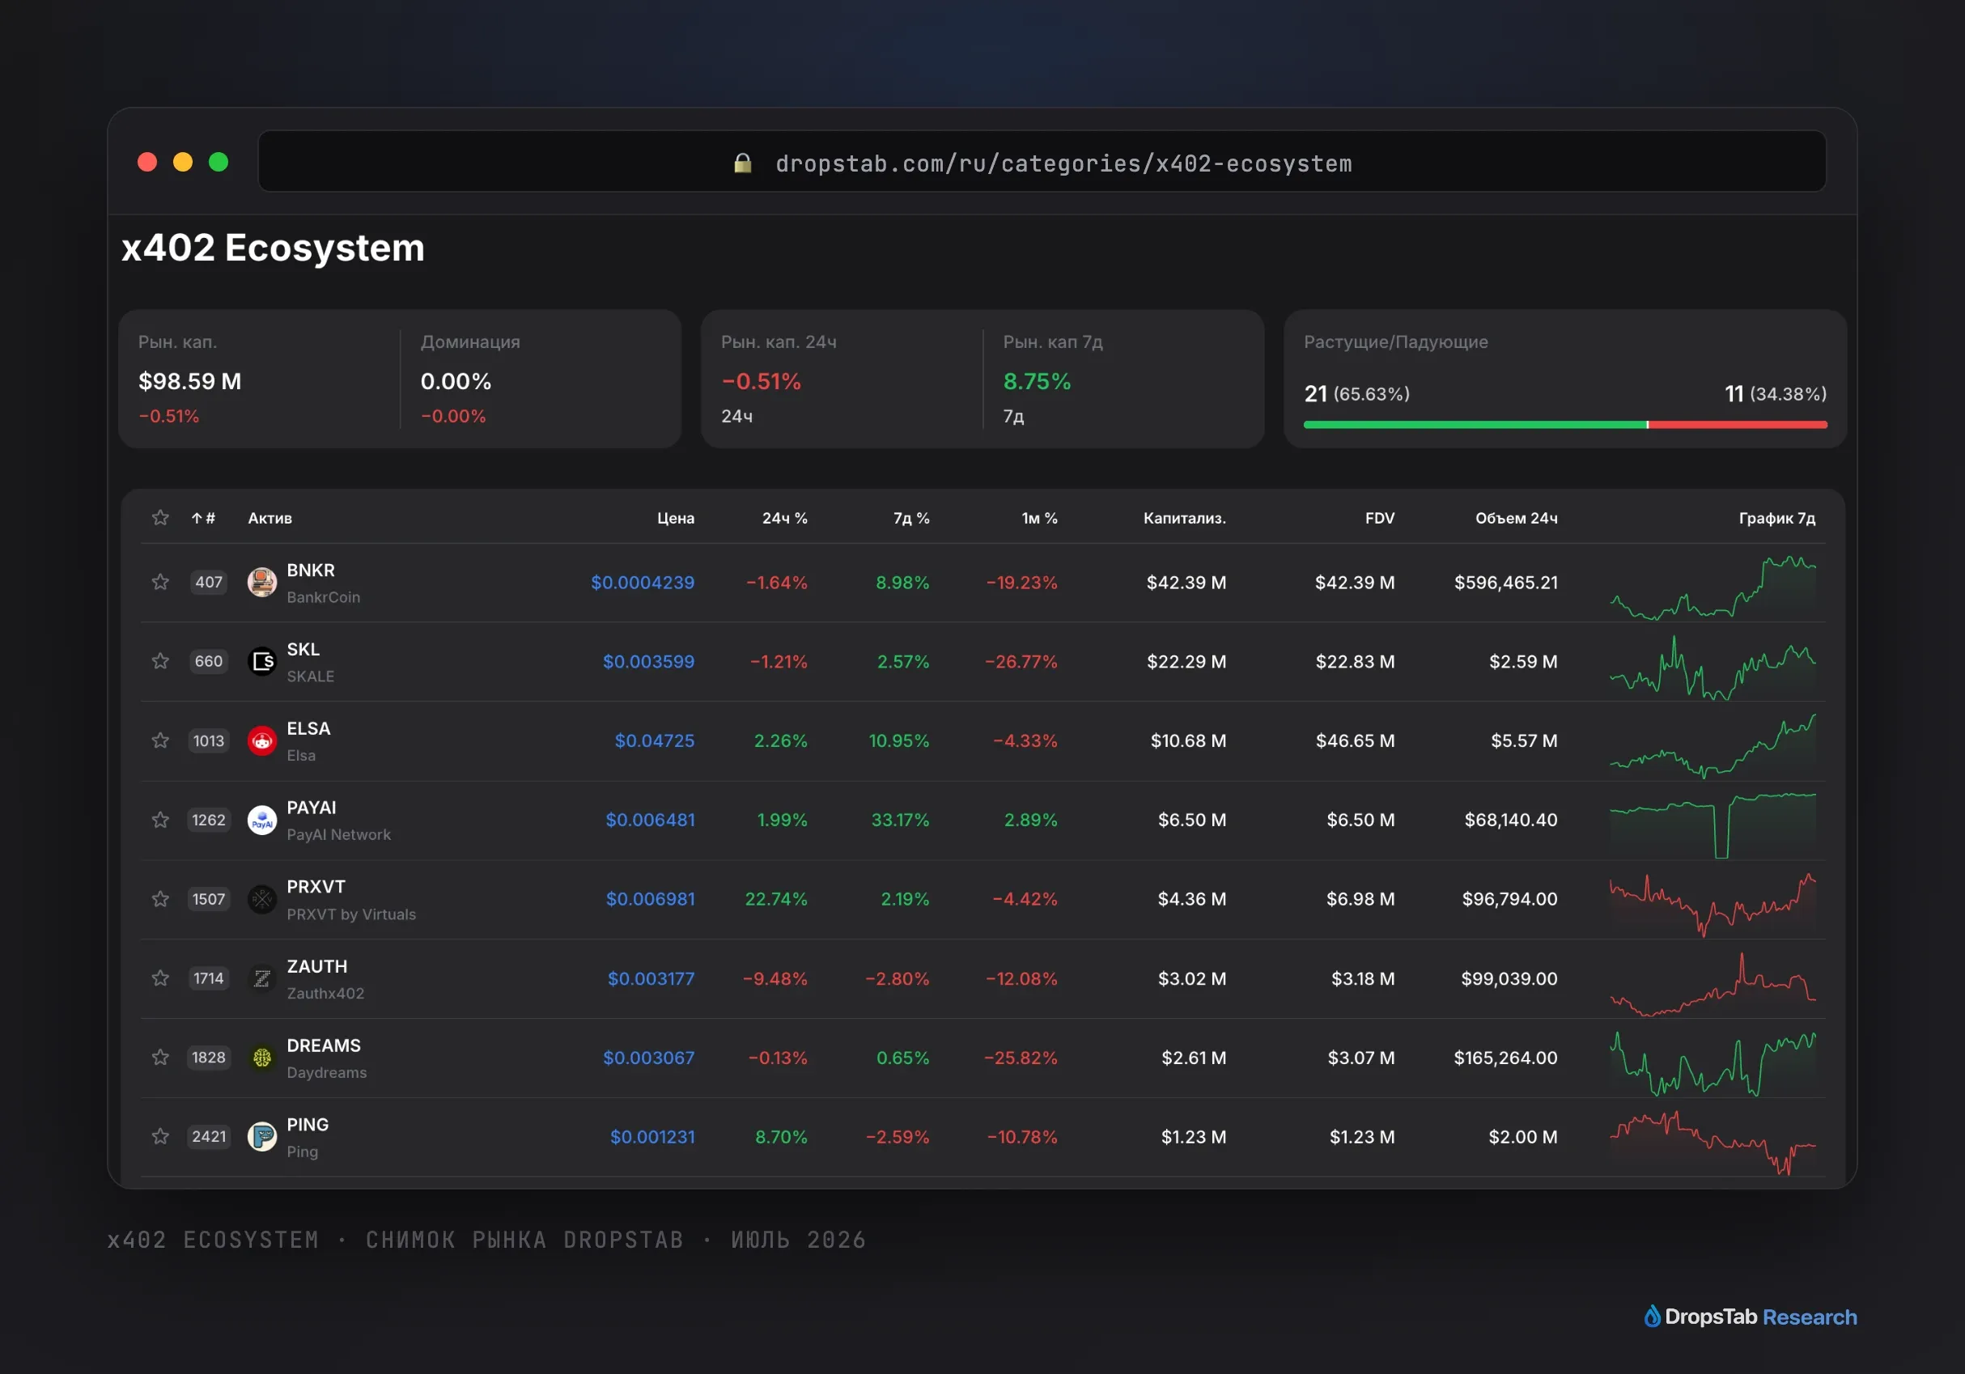1965x1374 pixels.
Task: Click the Daydreams coin logo
Action: 262,1058
